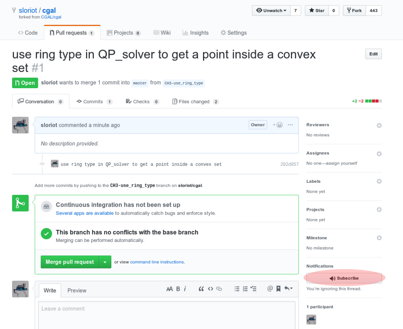Open commit 202d057

coord(289,164)
